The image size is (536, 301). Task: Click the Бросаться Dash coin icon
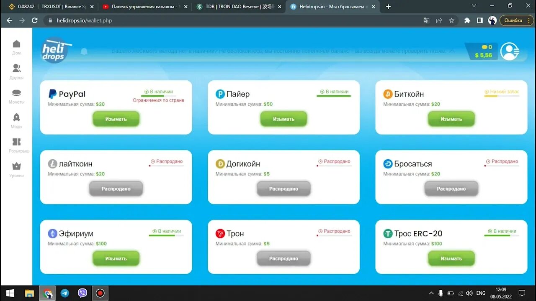coord(388,164)
